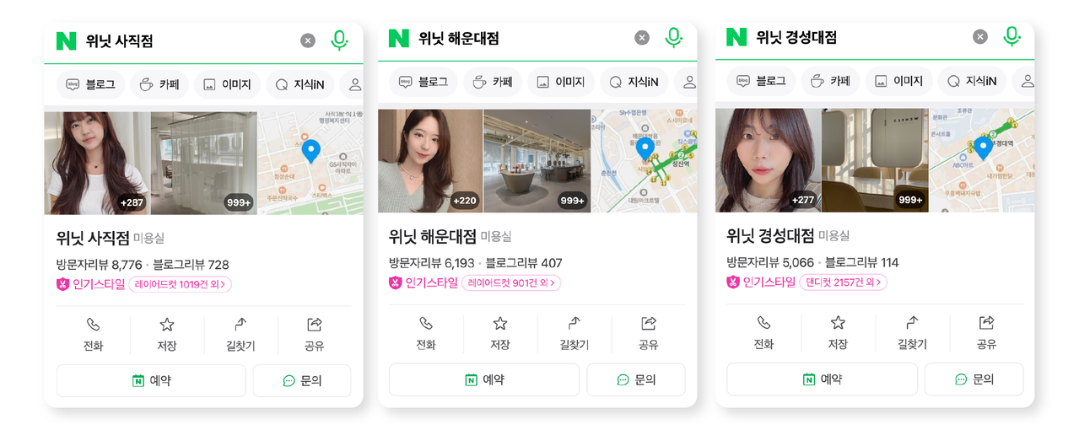Clear the 위닛 해운대점 search text
The height and width of the screenshot is (430, 1079).
[x=642, y=37]
